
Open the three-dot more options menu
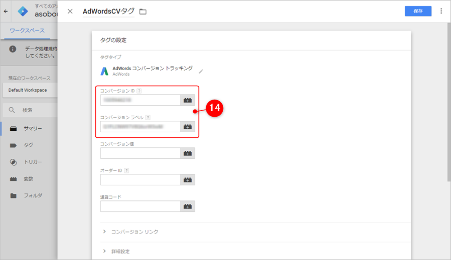[x=441, y=11]
